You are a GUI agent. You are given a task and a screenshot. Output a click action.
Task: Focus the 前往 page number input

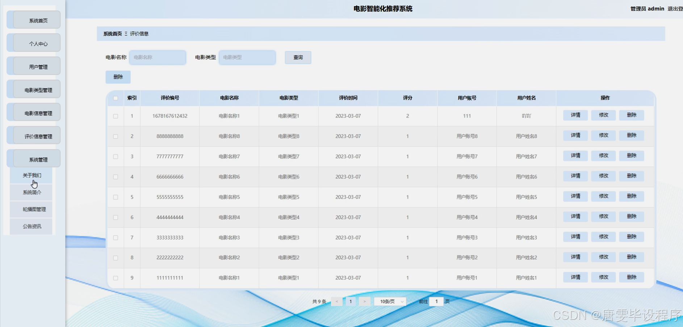click(x=436, y=301)
